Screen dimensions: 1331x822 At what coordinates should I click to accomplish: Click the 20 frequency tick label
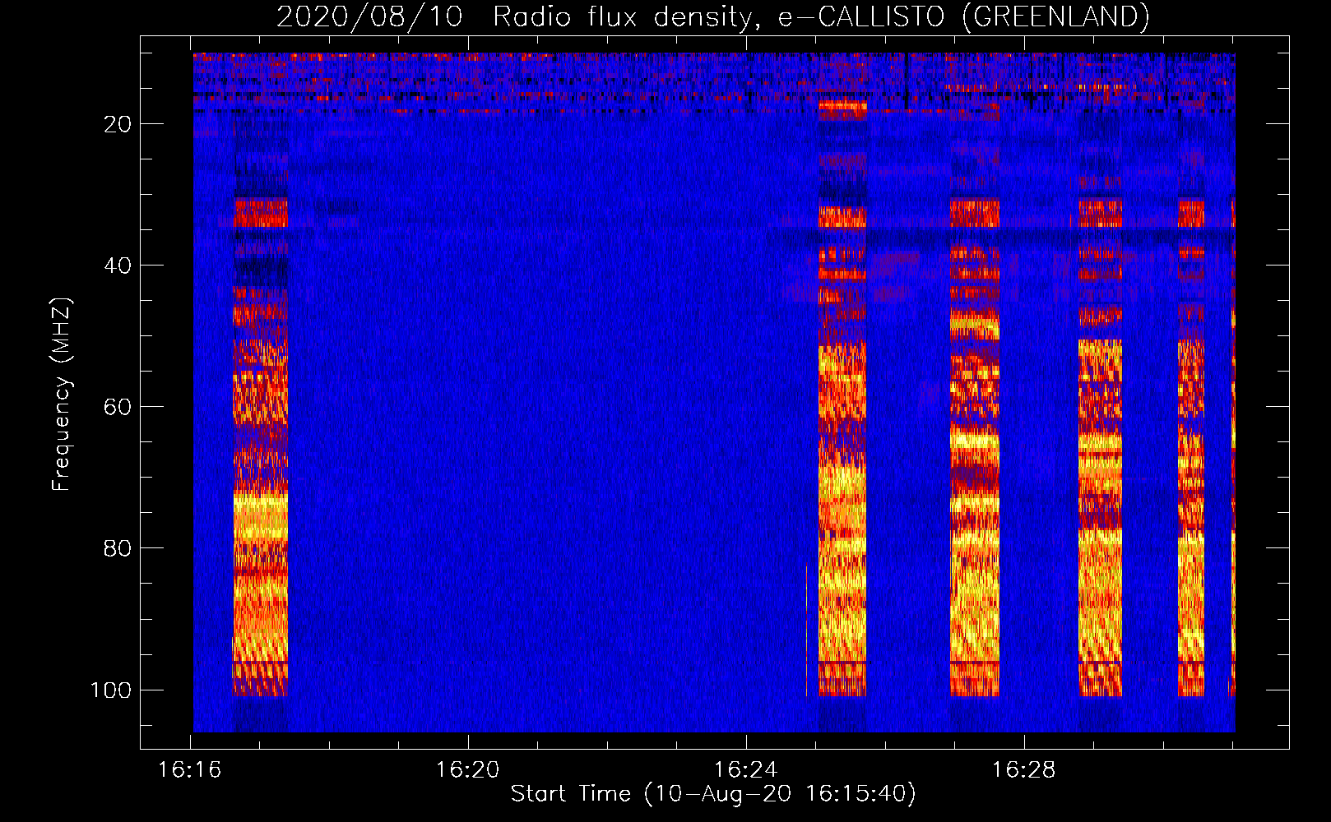118,124
